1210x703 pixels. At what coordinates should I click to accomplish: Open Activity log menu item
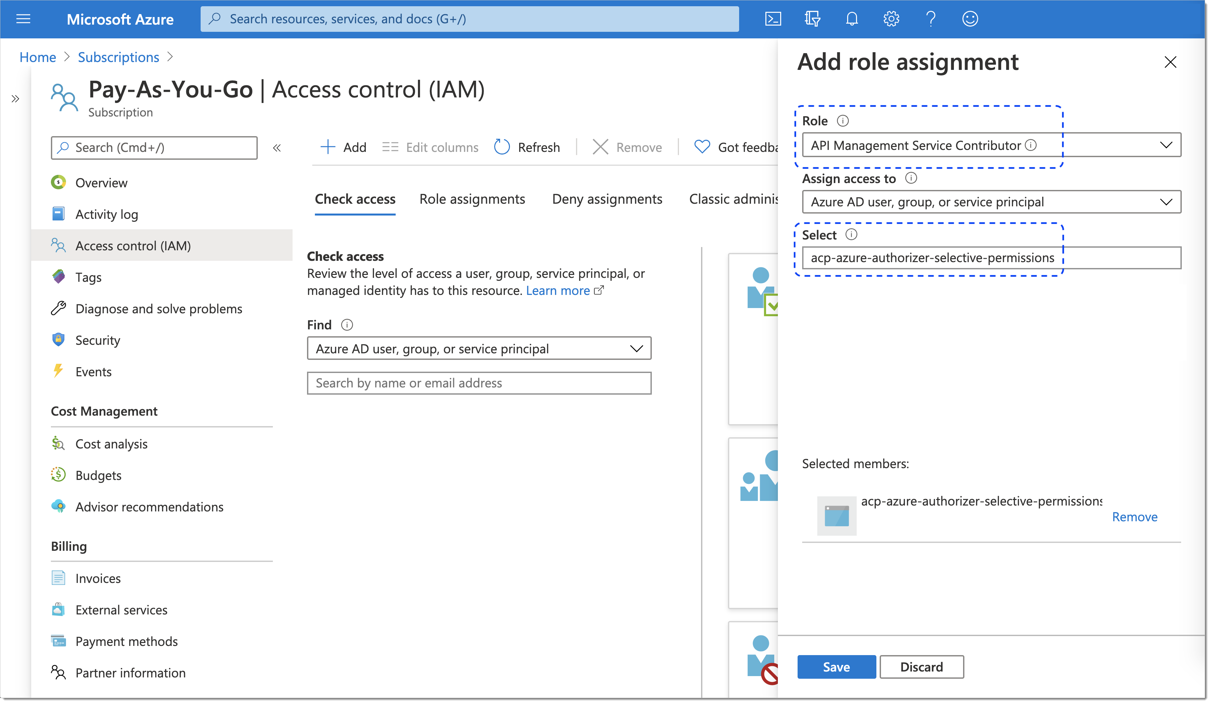pyautogui.click(x=162, y=214)
